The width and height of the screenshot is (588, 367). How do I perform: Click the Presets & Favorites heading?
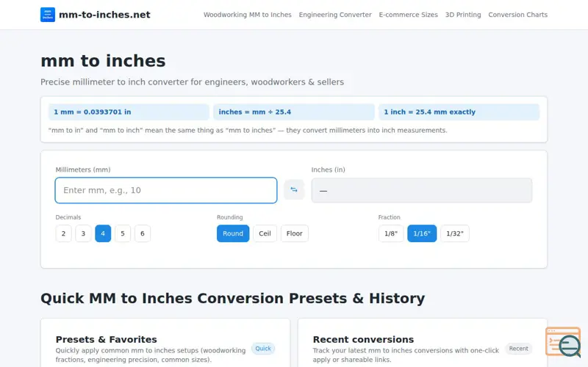point(106,339)
